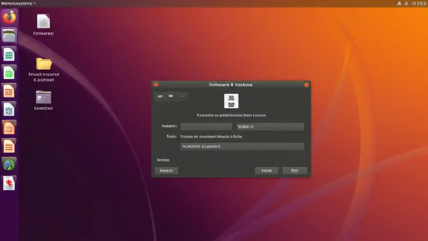Image resolution: width=428 pixels, height=241 pixels.
Task: Click the application icon inside the dialog
Action: click(x=231, y=101)
